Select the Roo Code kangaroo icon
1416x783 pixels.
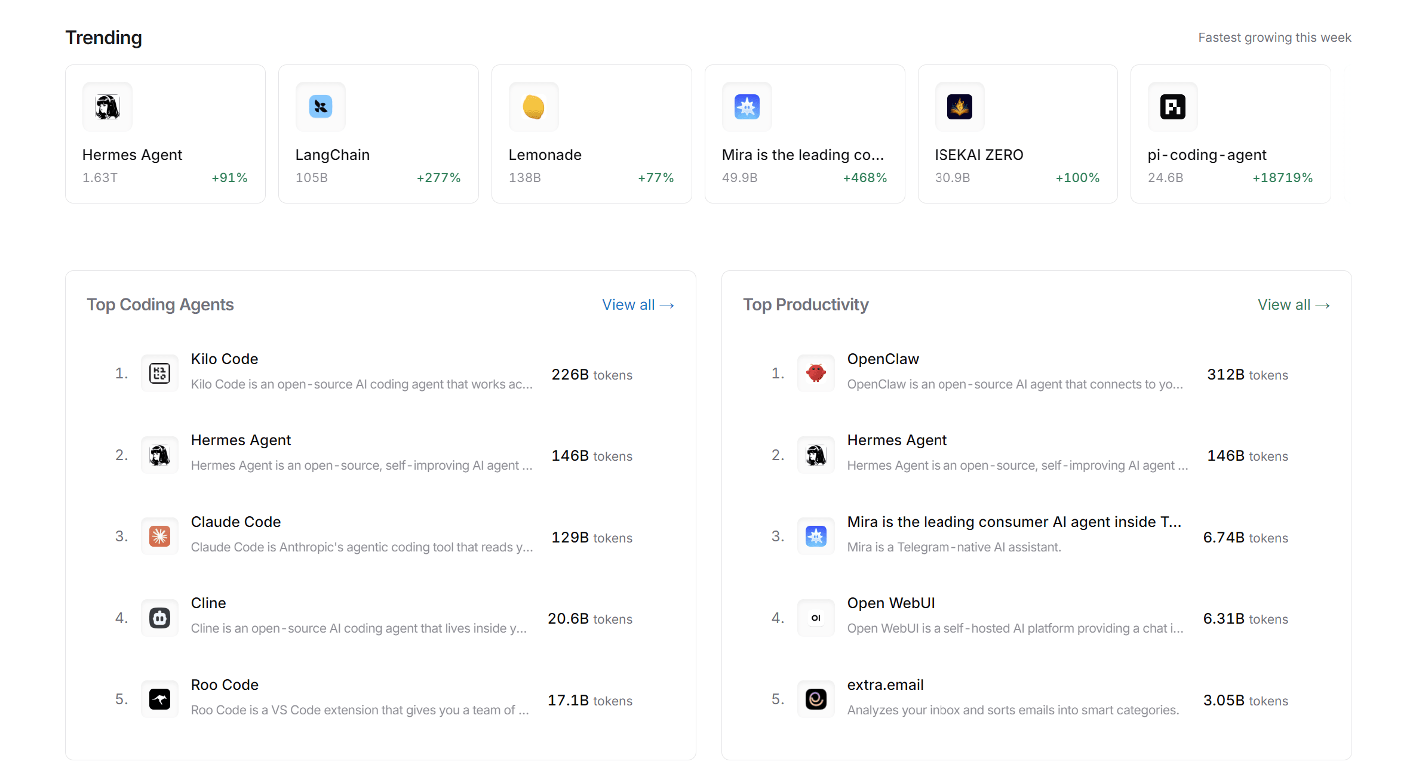tap(159, 699)
